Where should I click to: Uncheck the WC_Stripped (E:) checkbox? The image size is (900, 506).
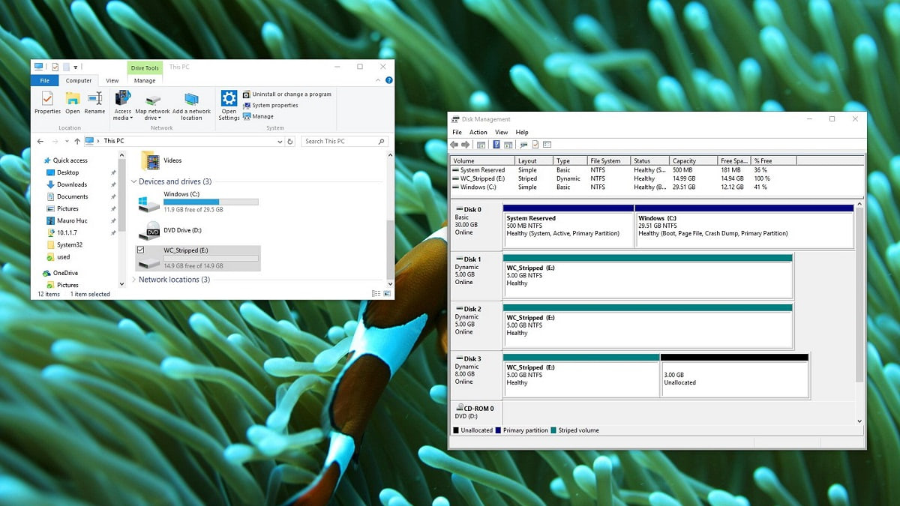point(141,250)
